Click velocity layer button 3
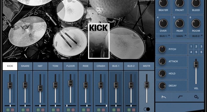 click(x=201, y=46)
